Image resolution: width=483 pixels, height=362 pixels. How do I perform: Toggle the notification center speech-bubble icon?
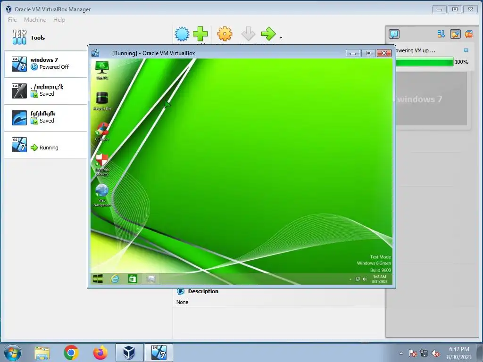click(394, 34)
